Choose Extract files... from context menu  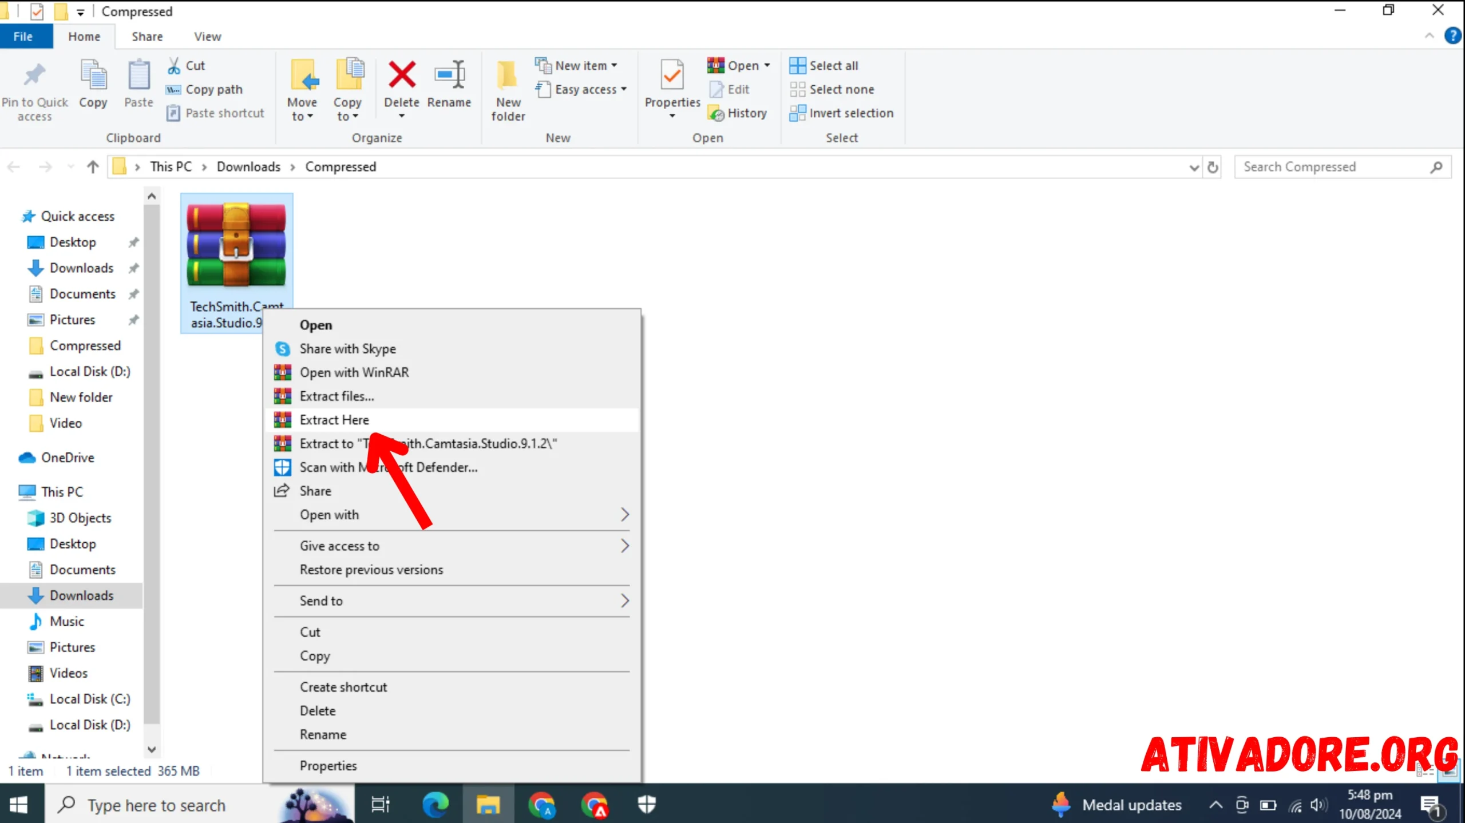pos(452,396)
